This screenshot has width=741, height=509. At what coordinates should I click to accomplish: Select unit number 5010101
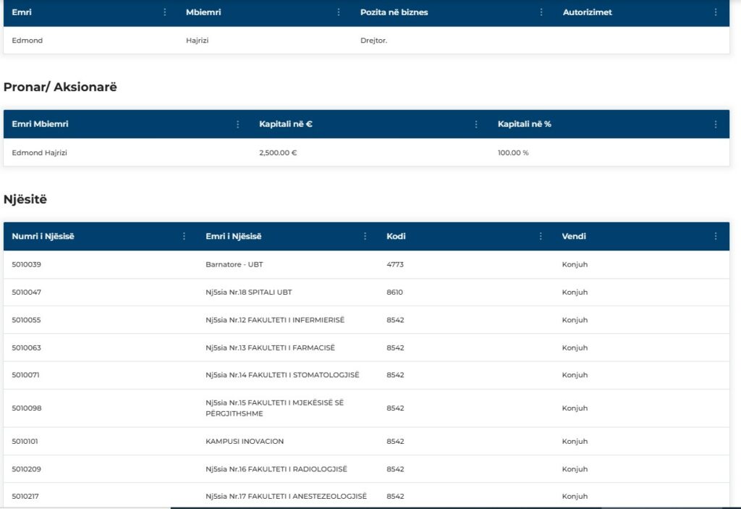point(25,442)
